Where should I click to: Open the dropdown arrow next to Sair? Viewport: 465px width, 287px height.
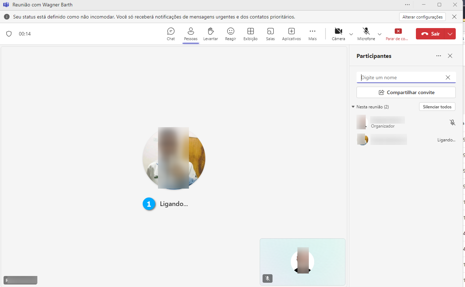coord(450,34)
